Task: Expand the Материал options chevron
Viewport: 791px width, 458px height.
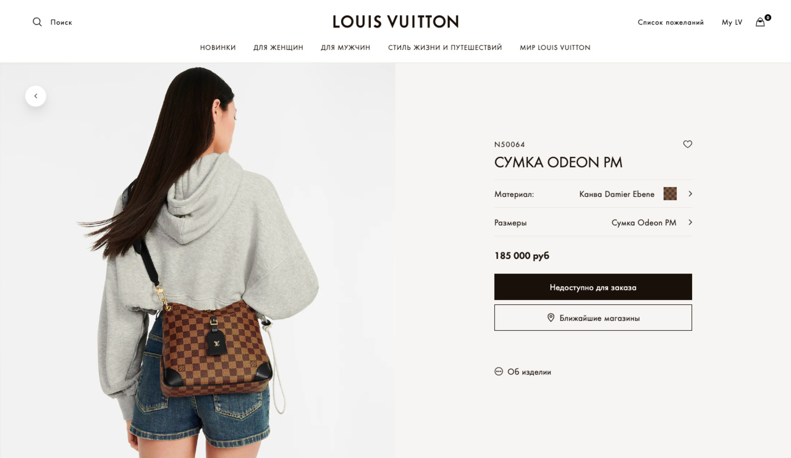Action: pyautogui.click(x=690, y=194)
